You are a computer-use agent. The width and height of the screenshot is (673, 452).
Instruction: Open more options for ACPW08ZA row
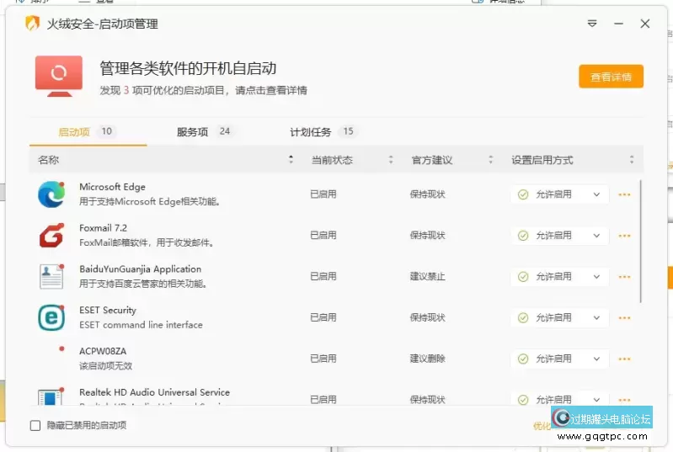point(624,359)
